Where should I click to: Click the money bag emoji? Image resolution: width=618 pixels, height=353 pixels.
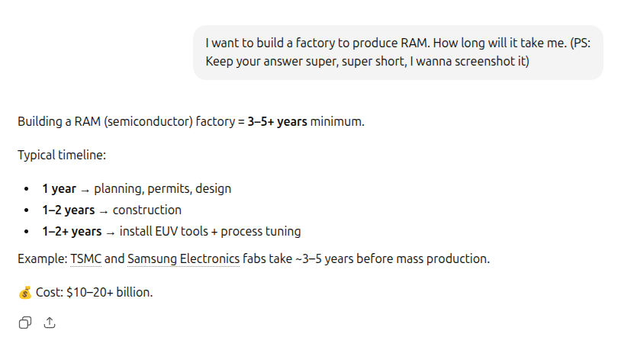pyautogui.click(x=25, y=292)
